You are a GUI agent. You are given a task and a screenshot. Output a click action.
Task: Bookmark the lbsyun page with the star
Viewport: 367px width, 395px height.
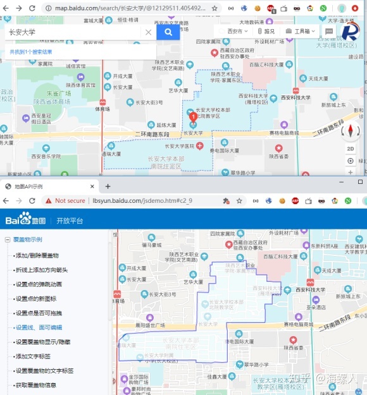pos(239,201)
